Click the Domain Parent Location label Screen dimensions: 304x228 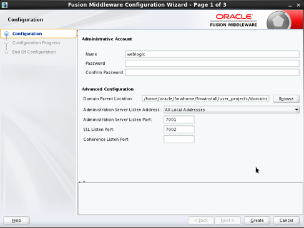tap(108, 99)
